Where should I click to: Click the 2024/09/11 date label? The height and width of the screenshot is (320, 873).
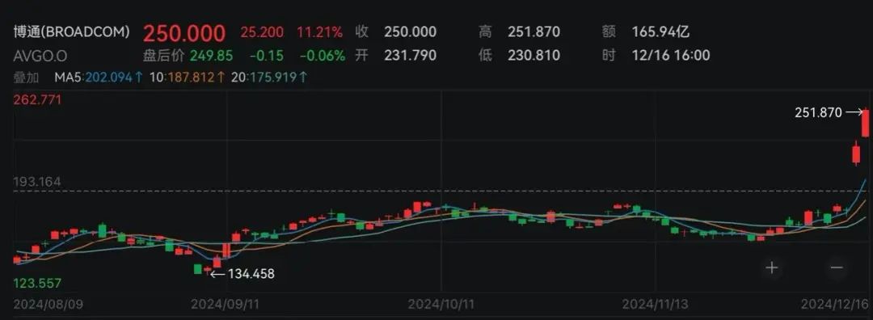click(x=225, y=305)
